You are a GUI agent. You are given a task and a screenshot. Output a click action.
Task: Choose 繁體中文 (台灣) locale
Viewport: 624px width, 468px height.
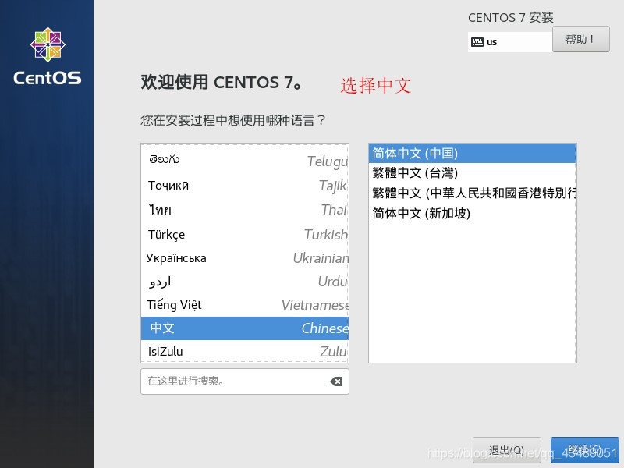tap(473, 172)
